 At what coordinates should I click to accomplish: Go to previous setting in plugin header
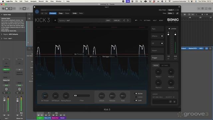[x=42, y=13]
